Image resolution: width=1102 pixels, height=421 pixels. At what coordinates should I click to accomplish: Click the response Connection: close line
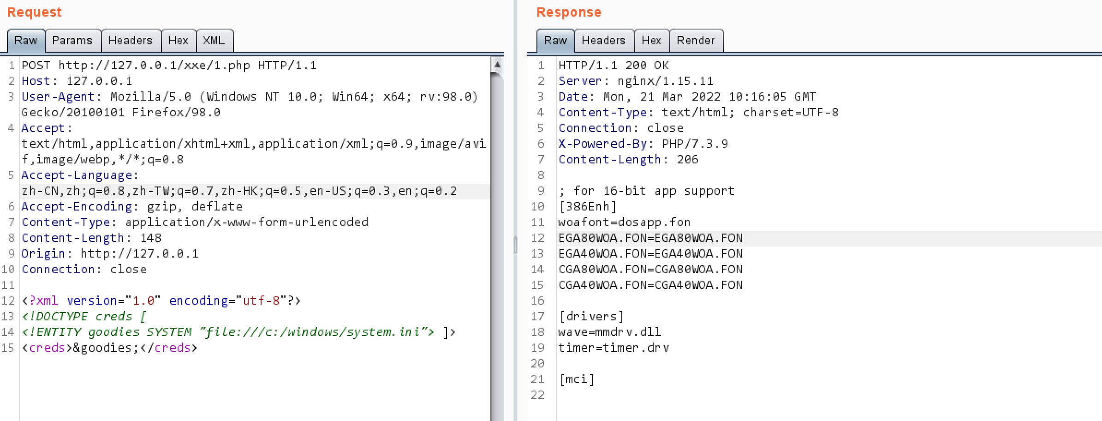pos(621,128)
